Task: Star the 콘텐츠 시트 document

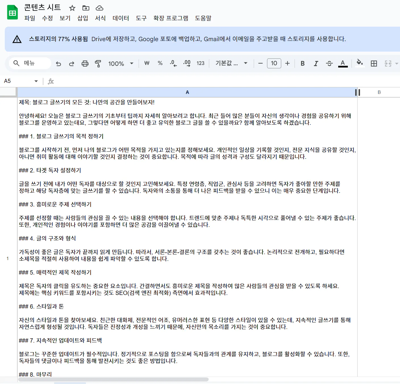Action: pos(72,8)
